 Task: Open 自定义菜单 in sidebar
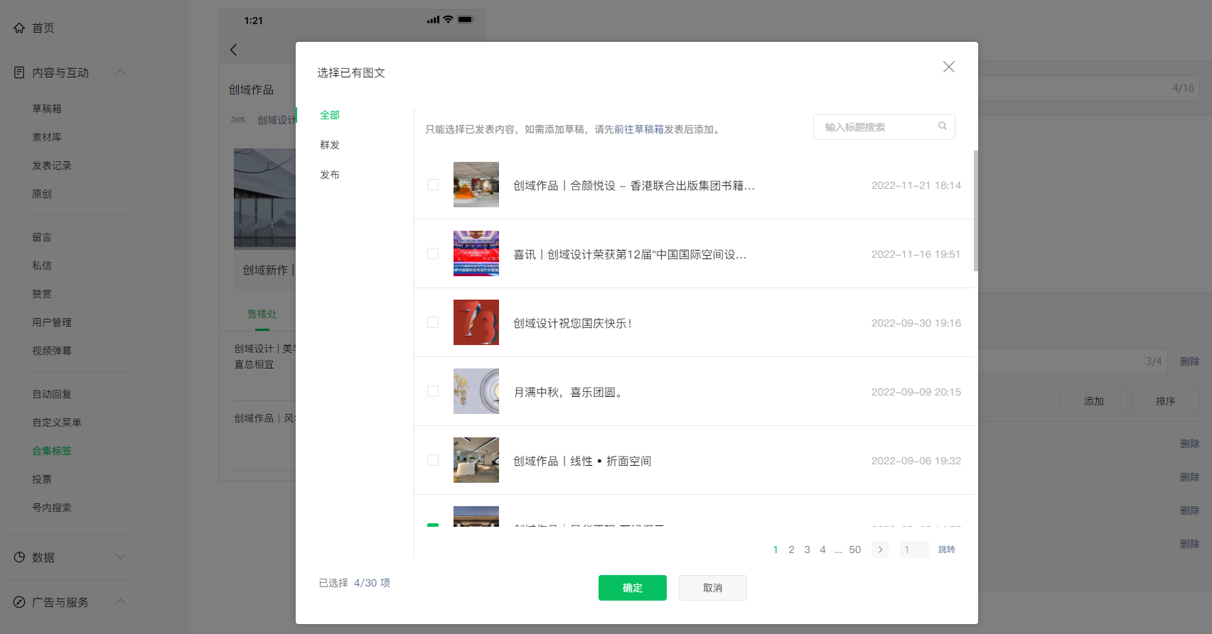[x=57, y=422]
